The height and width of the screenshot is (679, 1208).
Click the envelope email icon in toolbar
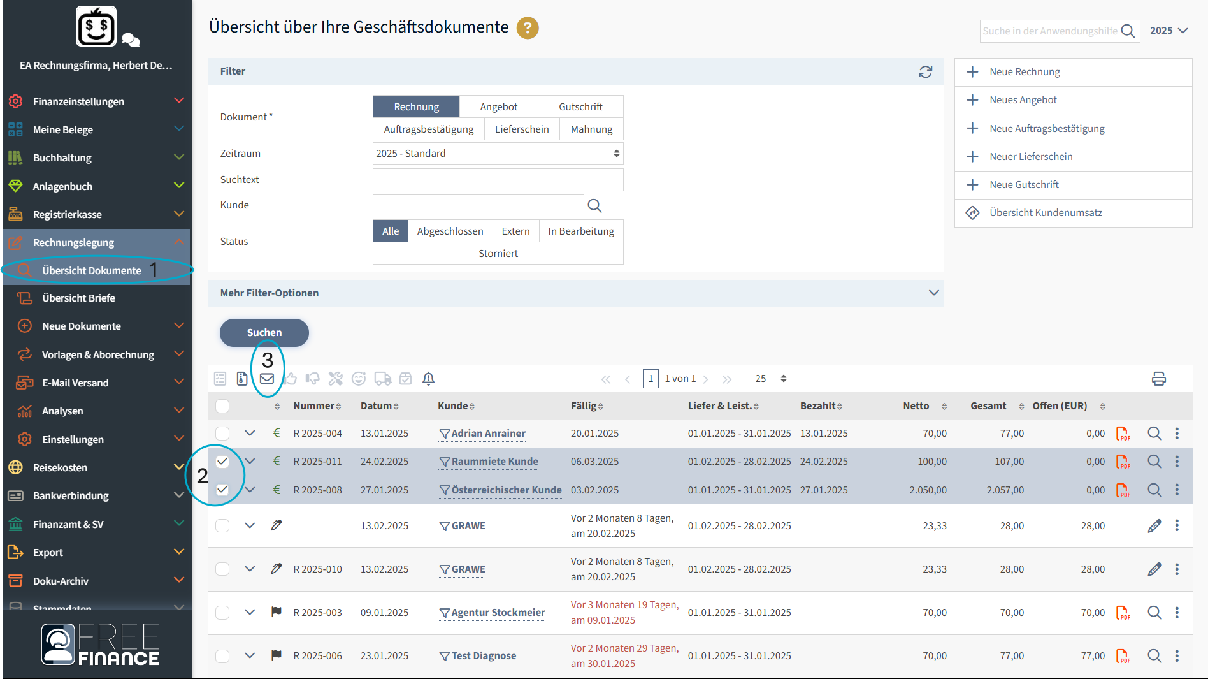coord(267,379)
